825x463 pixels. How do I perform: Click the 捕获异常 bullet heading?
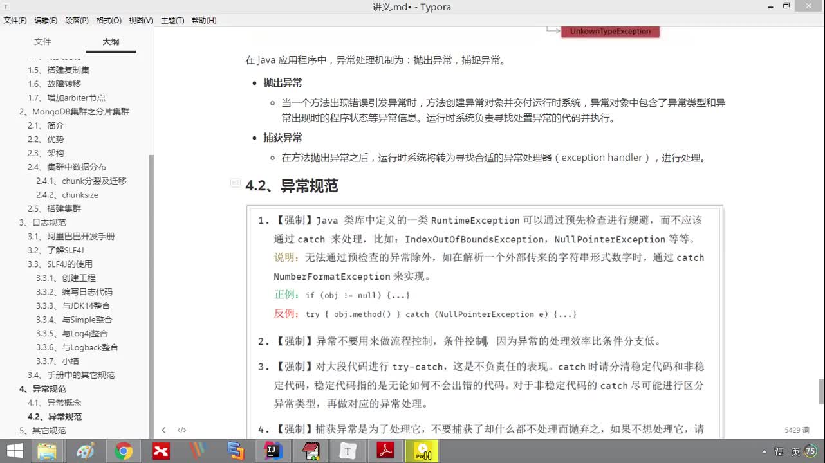pos(283,138)
